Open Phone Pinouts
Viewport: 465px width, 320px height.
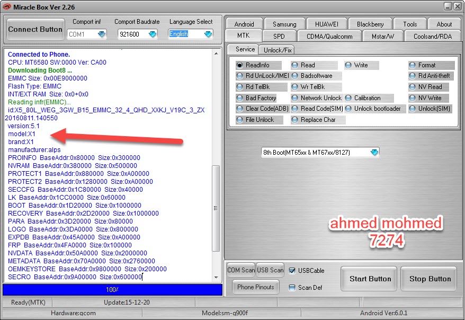tap(256, 287)
